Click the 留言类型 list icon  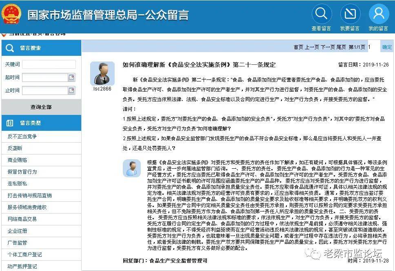pyautogui.click(x=10, y=123)
